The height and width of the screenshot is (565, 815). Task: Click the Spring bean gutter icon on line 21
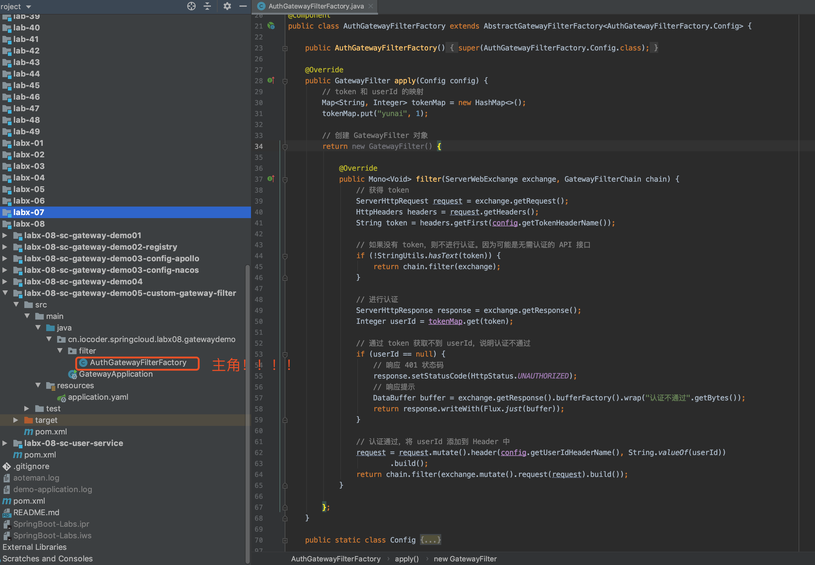[271, 26]
